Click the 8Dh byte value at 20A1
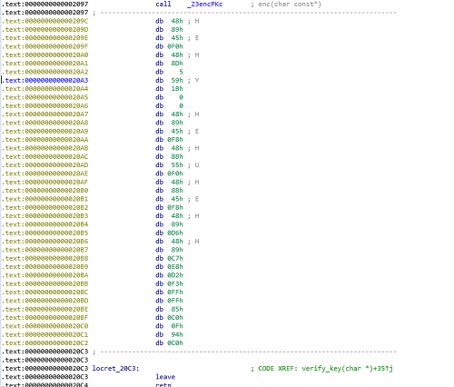This screenshot has height=387, width=454. pyautogui.click(x=177, y=64)
